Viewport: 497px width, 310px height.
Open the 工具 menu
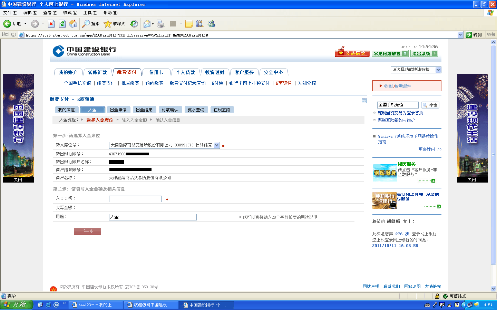(90, 13)
